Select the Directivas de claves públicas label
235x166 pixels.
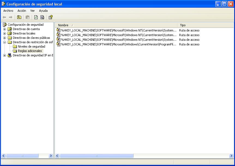31,37
